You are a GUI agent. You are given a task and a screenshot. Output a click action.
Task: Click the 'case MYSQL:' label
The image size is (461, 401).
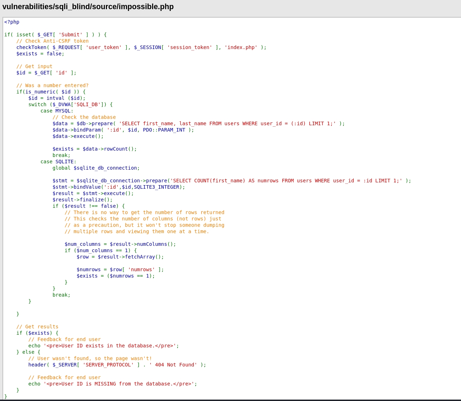pyautogui.click(x=57, y=111)
